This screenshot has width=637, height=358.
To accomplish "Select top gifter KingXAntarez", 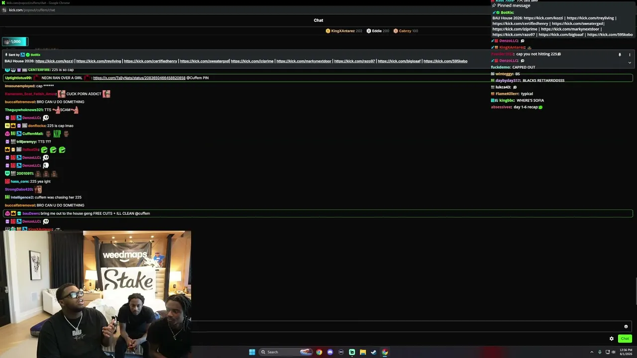I will point(343,31).
